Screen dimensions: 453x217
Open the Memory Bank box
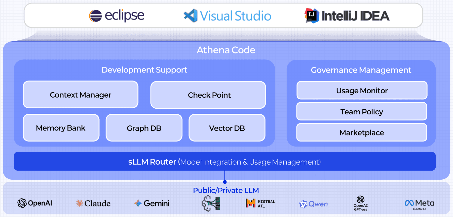pyautogui.click(x=61, y=128)
